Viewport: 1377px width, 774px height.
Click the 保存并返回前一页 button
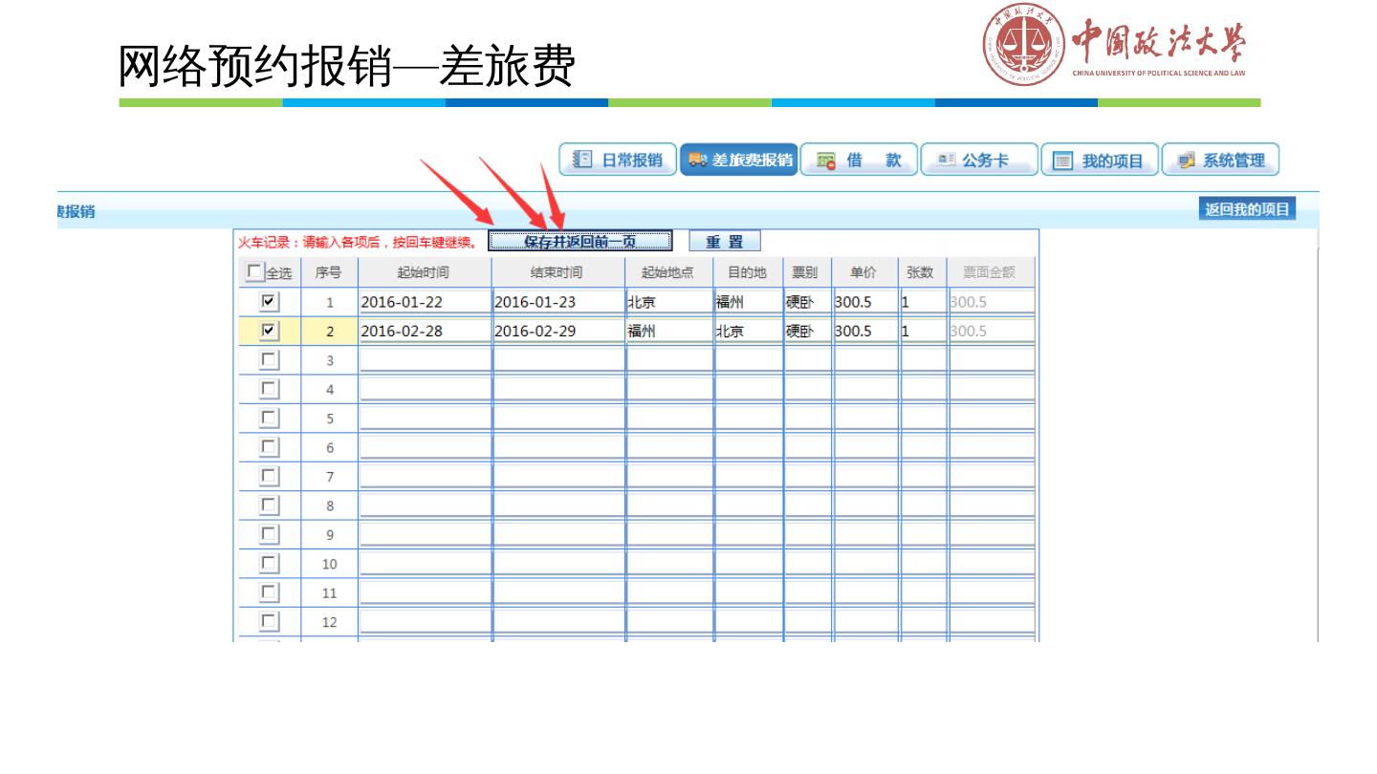[x=581, y=241]
